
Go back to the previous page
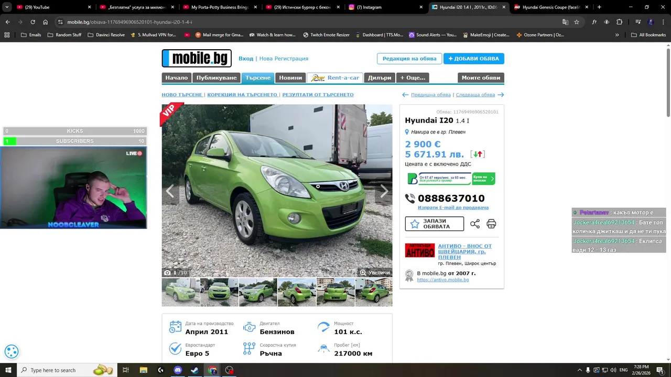click(x=7, y=22)
